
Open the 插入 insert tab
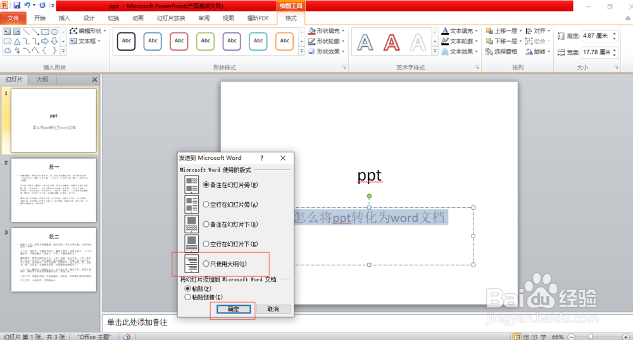pyautogui.click(x=64, y=18)
